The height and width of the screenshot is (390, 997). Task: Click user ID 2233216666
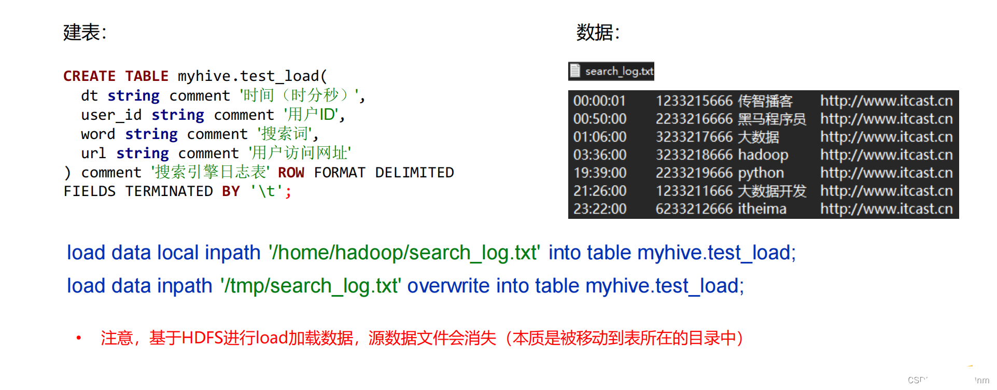(x=694, y=119)
